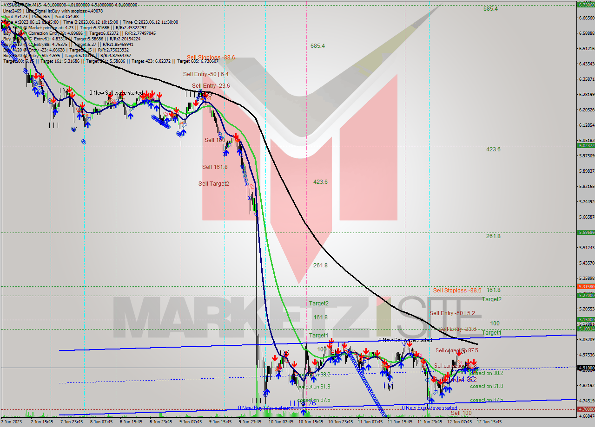595x427 pixels.
Task: Click the '9 Jun 07:45' time label
Action: coord(191,422)
